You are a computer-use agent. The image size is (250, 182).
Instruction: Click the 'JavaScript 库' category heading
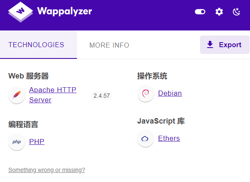click(161, 121)
